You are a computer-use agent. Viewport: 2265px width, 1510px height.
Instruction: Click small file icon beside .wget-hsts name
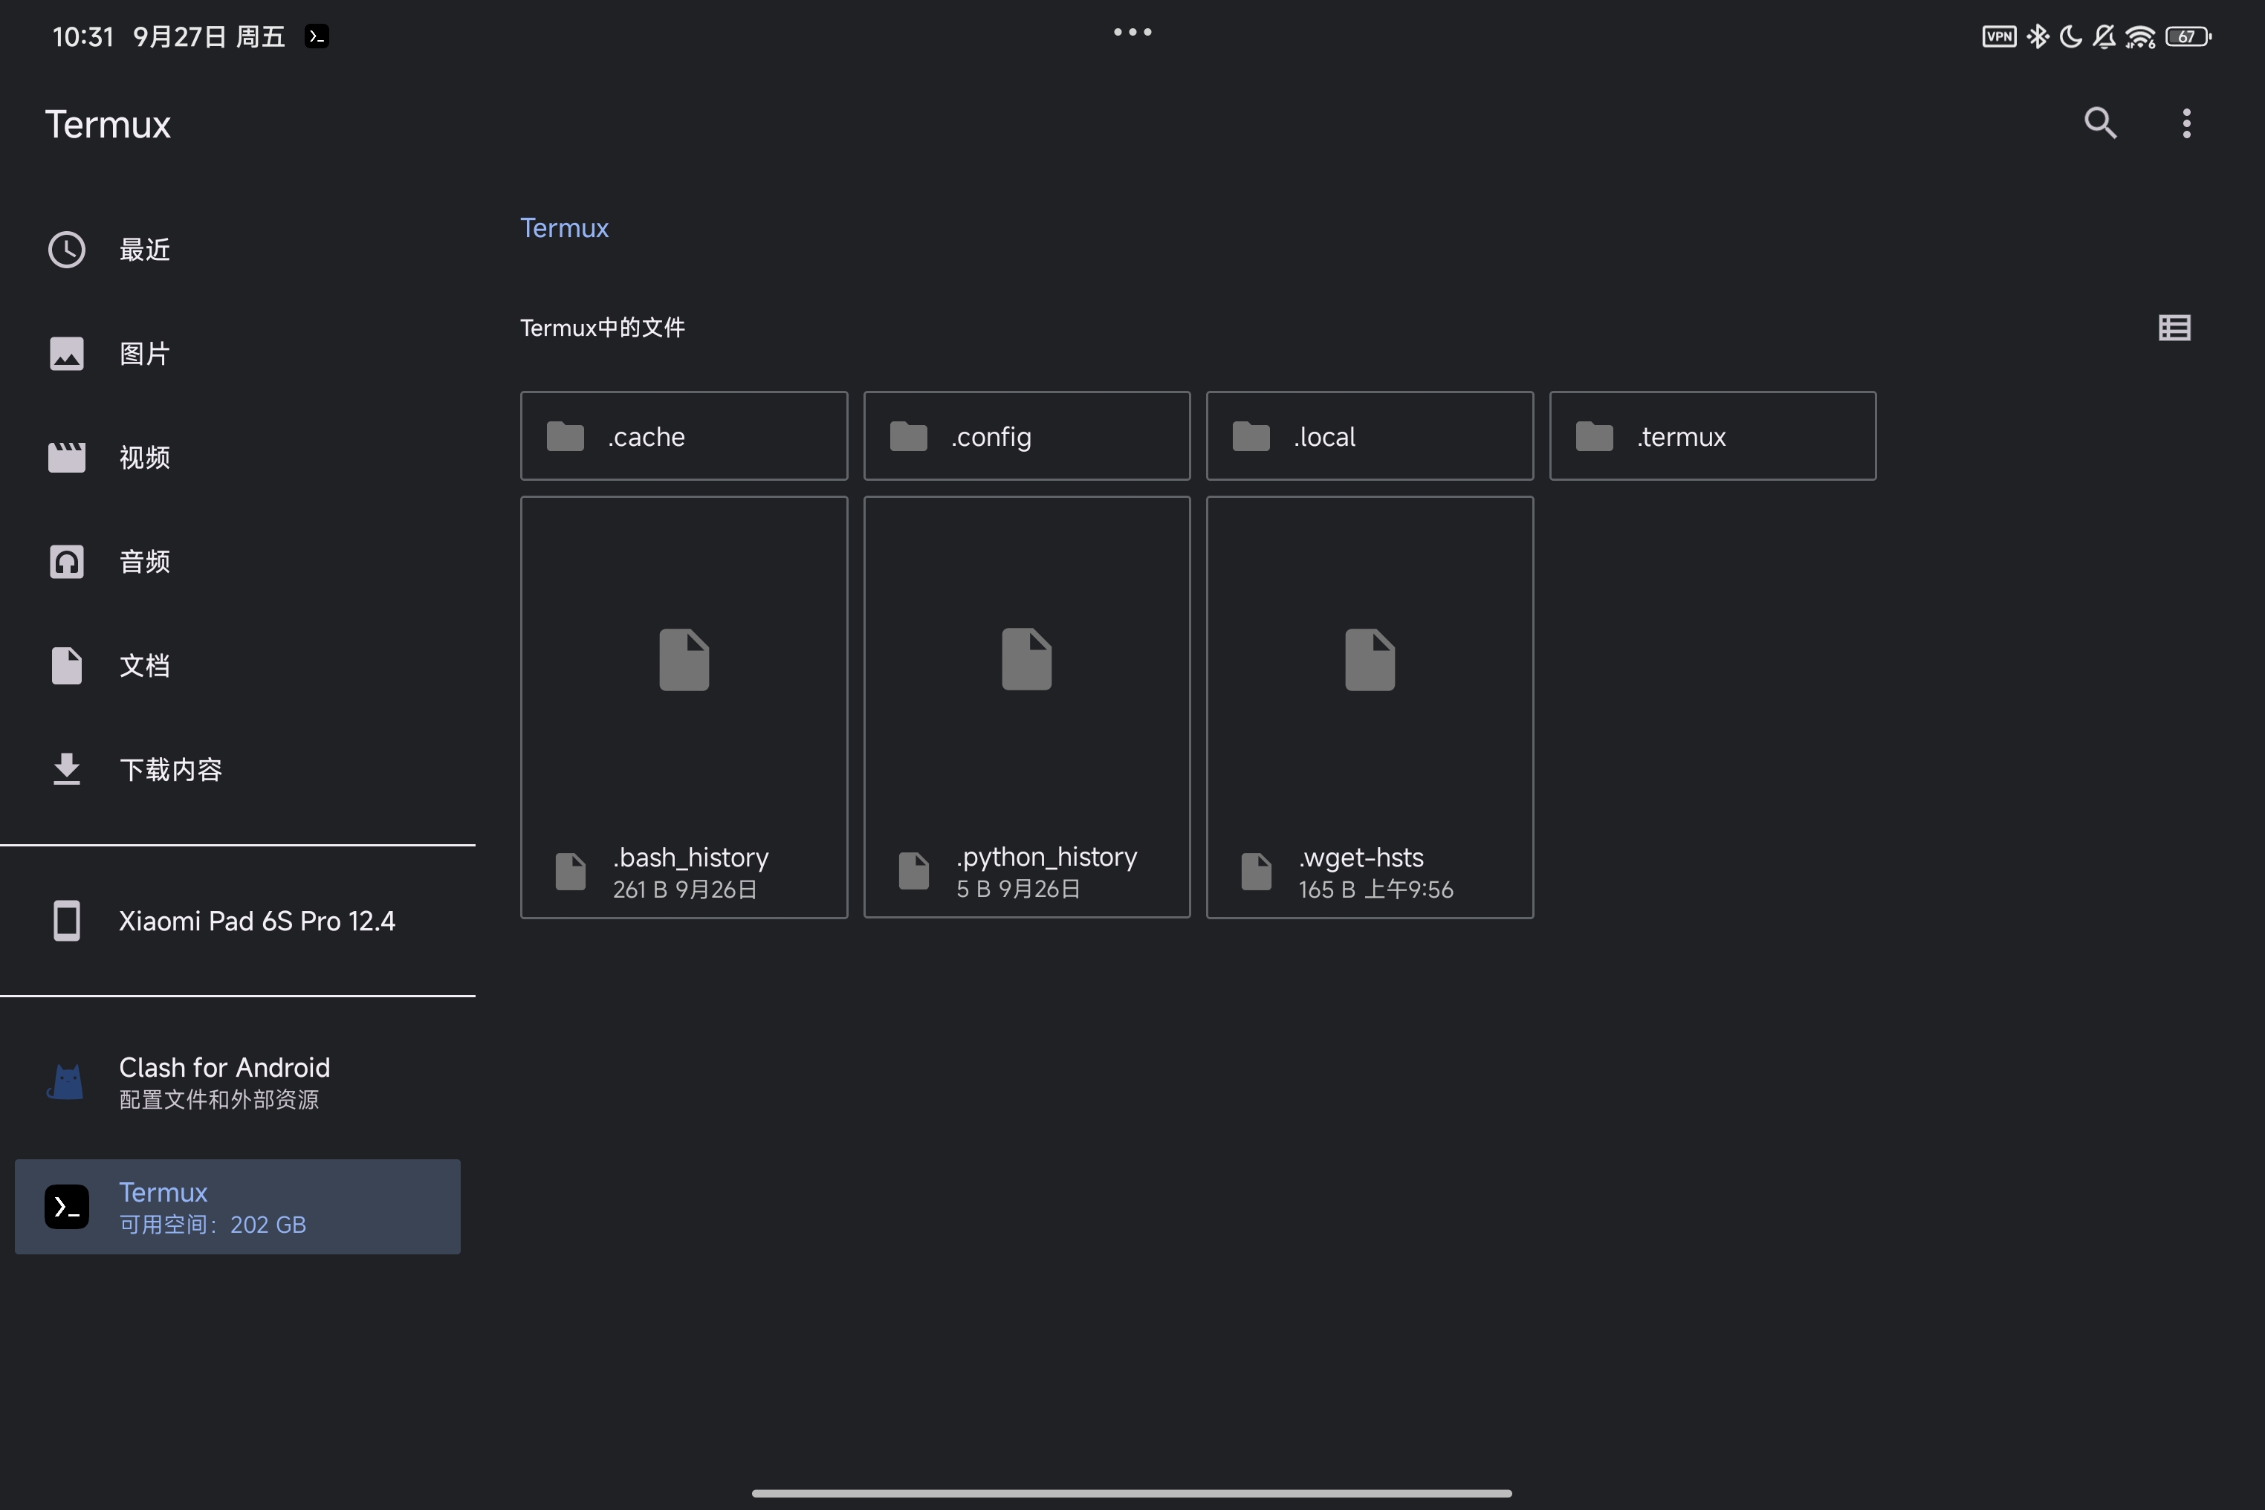click(1257, 872)
